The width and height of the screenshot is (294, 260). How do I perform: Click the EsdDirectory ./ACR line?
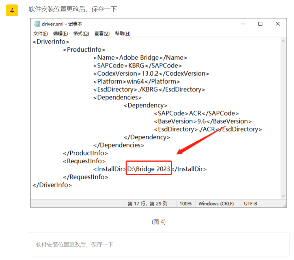pyautogui.click(x=208, y=129)
